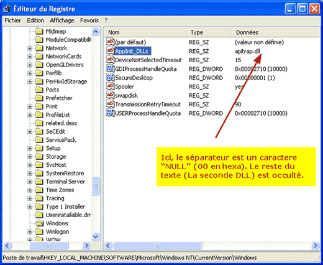Open the Edition menu
The width and height of the screenshot is (323, 265).
(35, 21)
